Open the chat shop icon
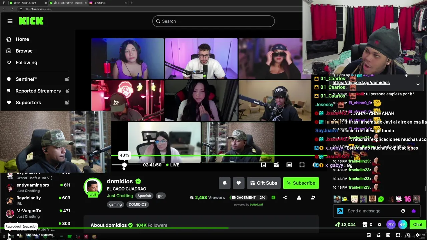 (365, 225)
